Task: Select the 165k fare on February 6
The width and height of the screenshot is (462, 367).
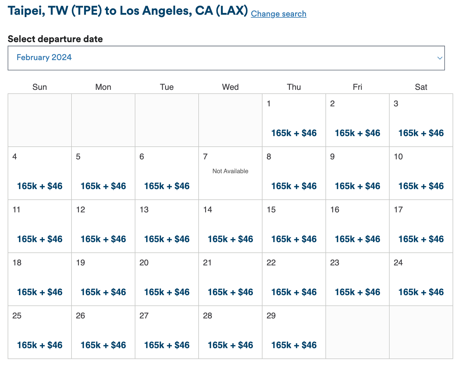Action: [167, 186]
